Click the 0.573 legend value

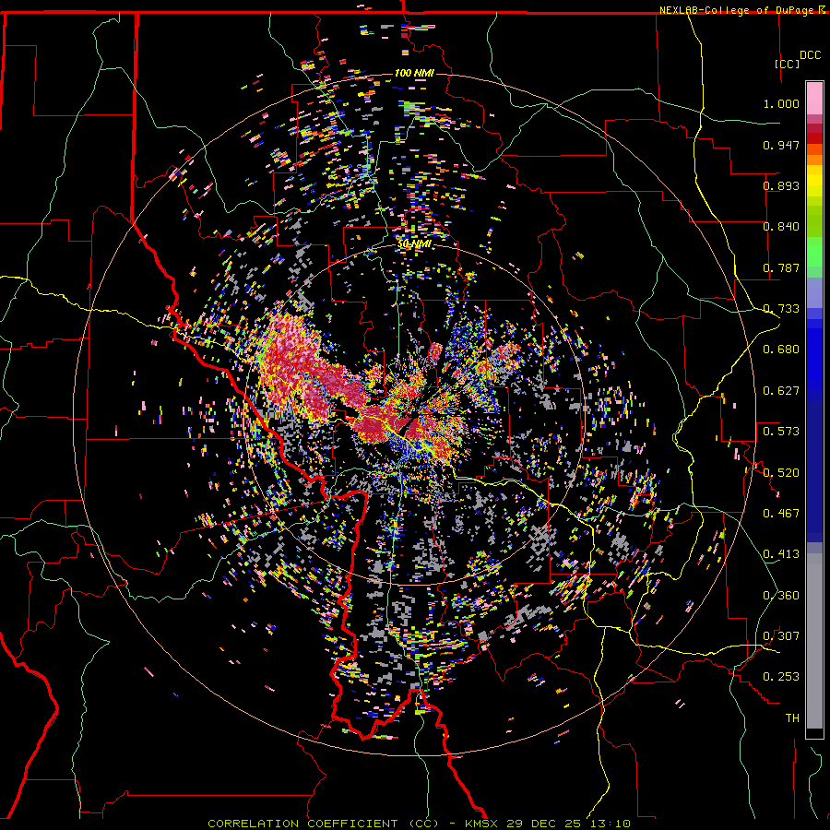click(781, 432)
